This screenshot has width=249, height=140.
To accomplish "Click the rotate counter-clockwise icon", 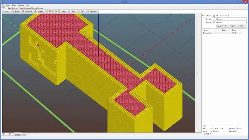I will (53, 11).
